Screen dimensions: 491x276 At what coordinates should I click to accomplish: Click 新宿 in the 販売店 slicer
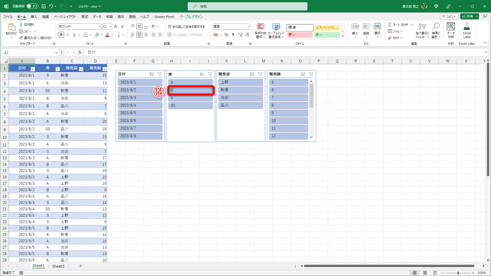point(240,90)
